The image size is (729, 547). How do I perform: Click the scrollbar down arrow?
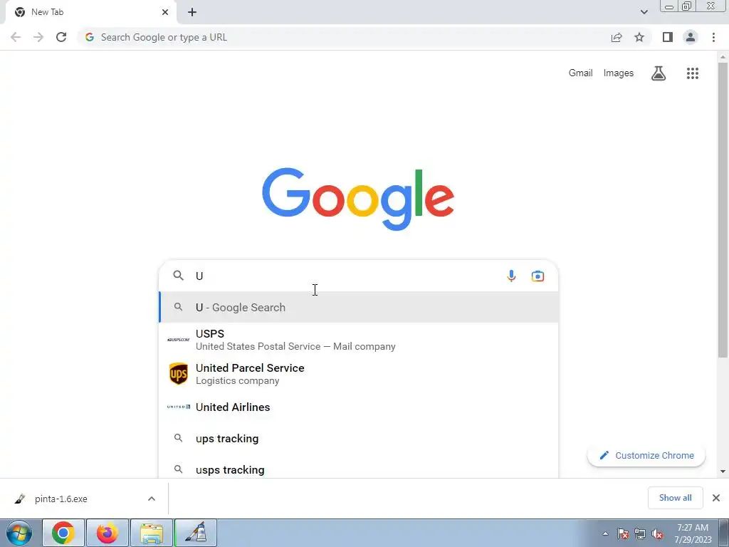pos(723,472)
